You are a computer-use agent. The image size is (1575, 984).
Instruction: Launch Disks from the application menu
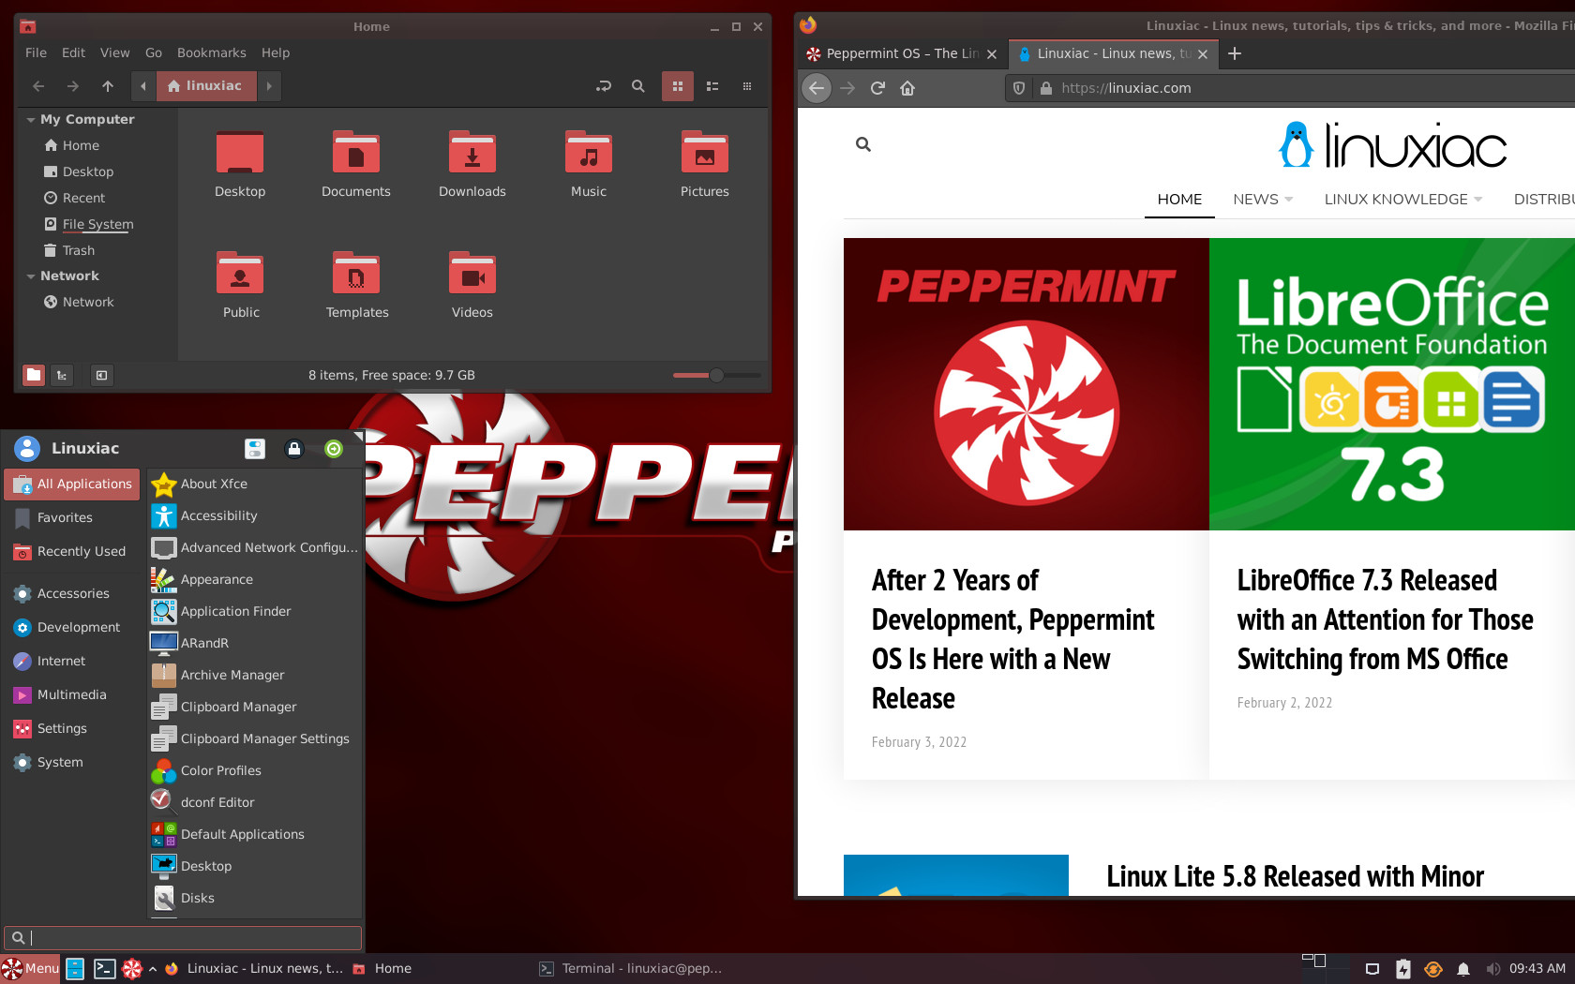[255, 898]
